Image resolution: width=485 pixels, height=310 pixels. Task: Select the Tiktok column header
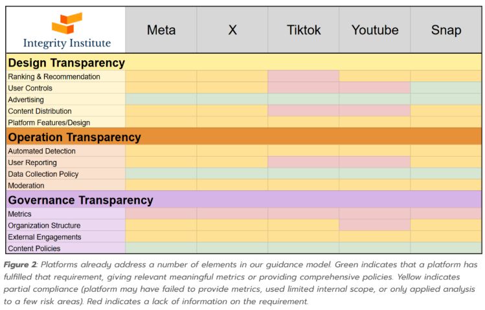304,30
